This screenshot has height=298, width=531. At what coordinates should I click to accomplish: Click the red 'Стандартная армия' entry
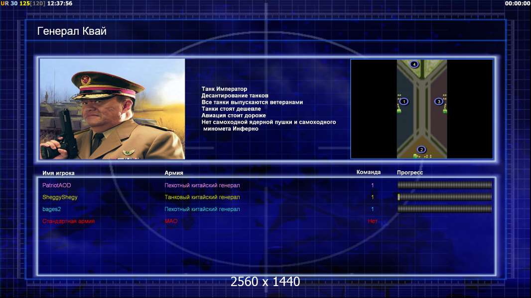tap(68, 221)
